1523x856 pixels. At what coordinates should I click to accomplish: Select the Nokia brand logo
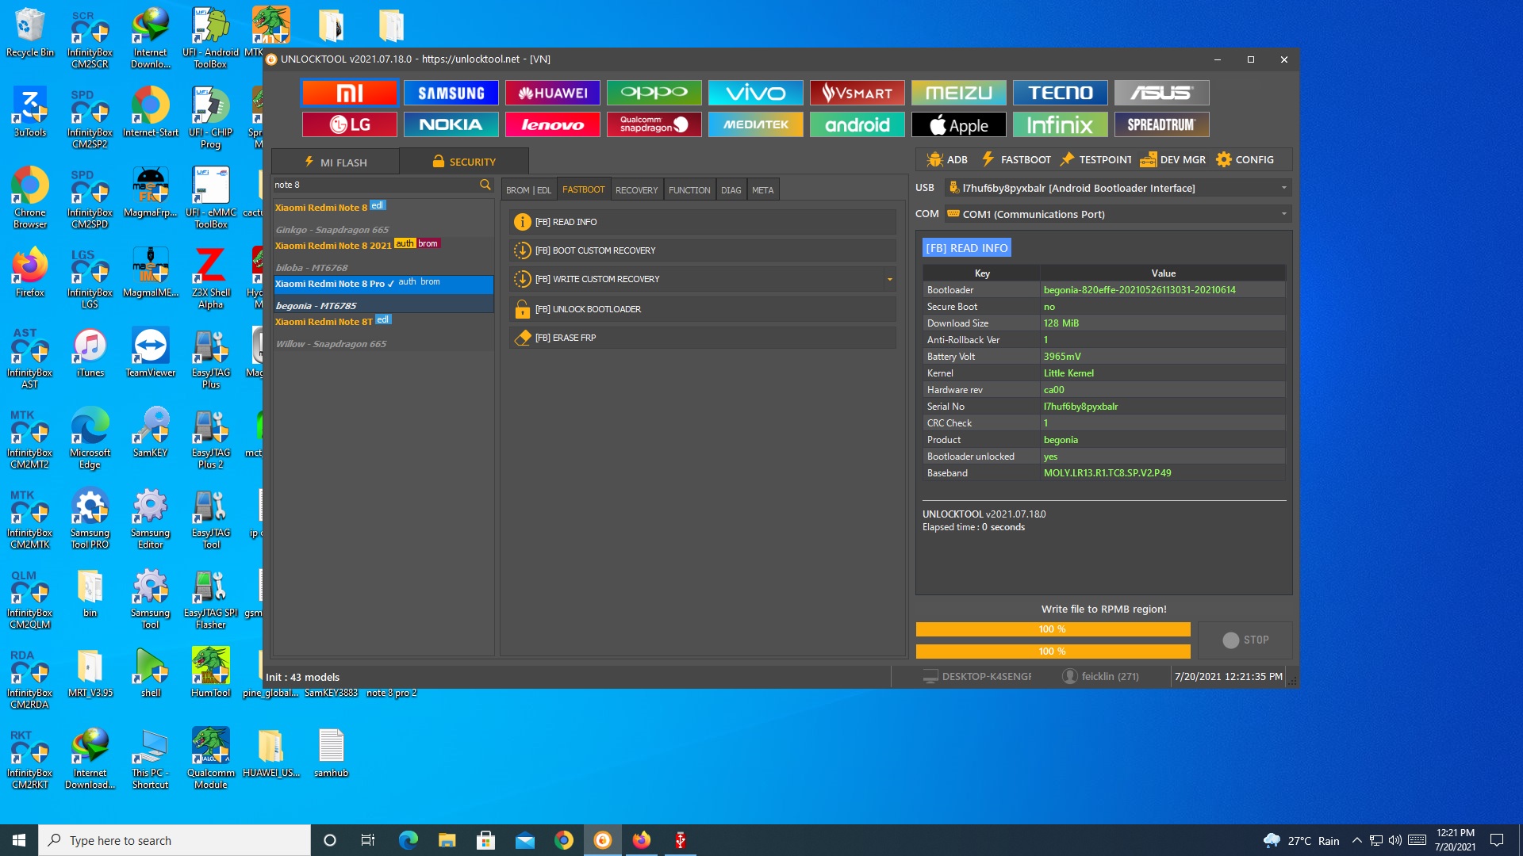pyautogui.click(x=451, y=124)
